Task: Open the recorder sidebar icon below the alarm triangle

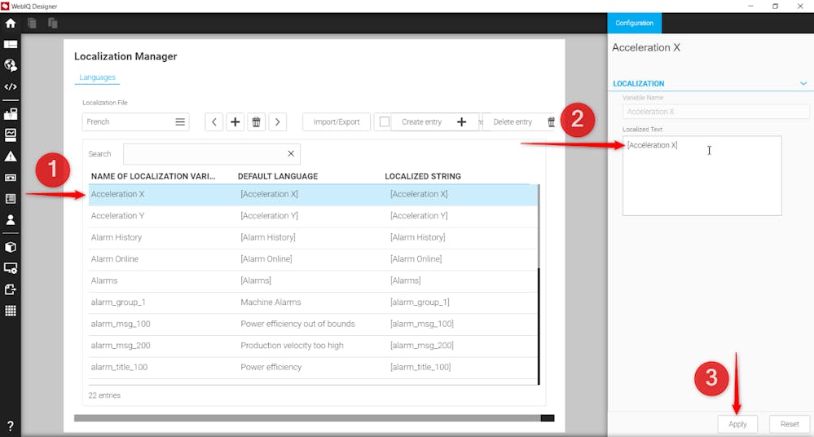Action: pyautogui.click(x=11, y=178)
